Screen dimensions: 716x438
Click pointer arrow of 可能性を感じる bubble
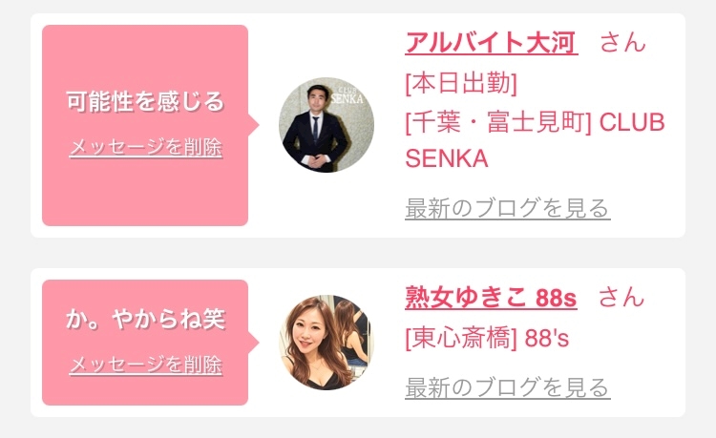click(253, 125)
